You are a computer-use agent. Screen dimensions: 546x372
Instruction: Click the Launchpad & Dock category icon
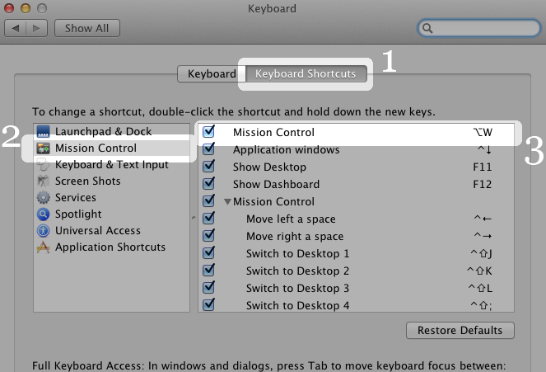pyautogui.click(x=43, y=131)
